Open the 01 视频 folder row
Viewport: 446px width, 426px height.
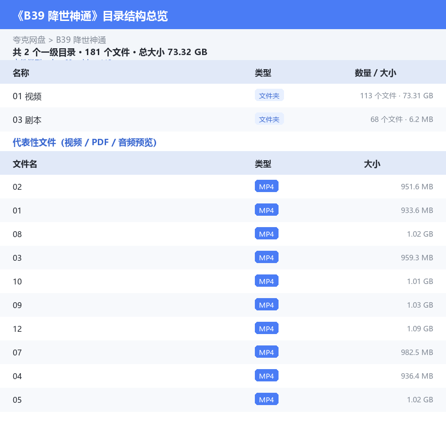pos(223,96)
